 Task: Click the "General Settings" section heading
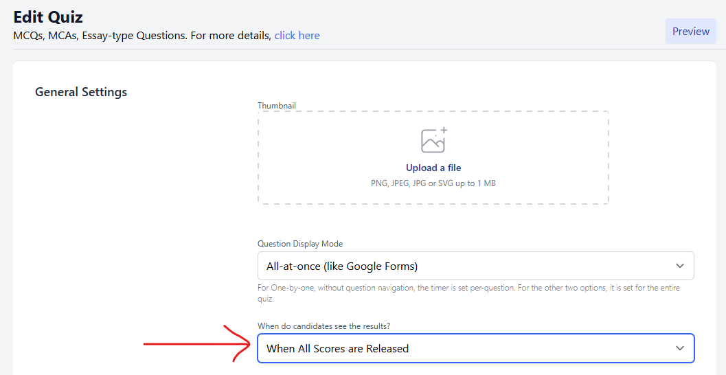coord(81,92)
